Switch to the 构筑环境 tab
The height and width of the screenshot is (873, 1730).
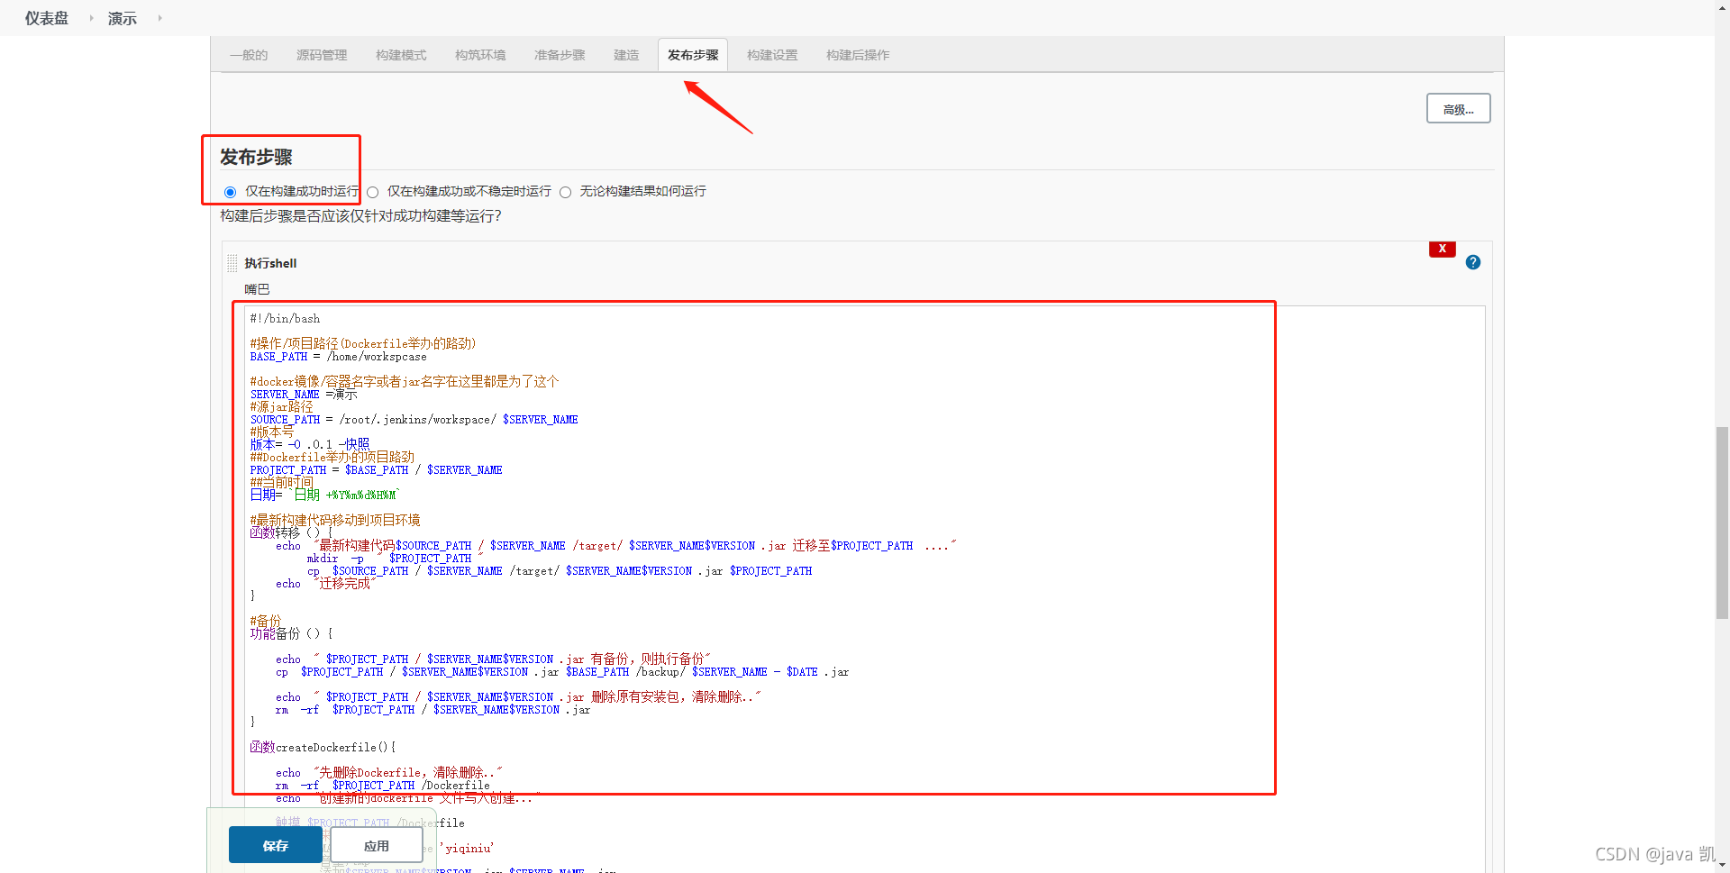click(480, 55)
